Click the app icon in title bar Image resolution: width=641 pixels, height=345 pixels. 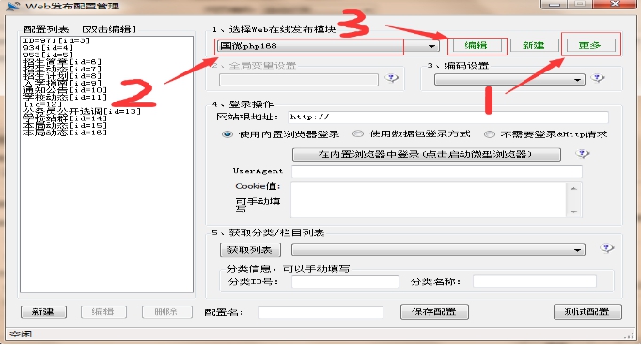(x=12, y=6)
